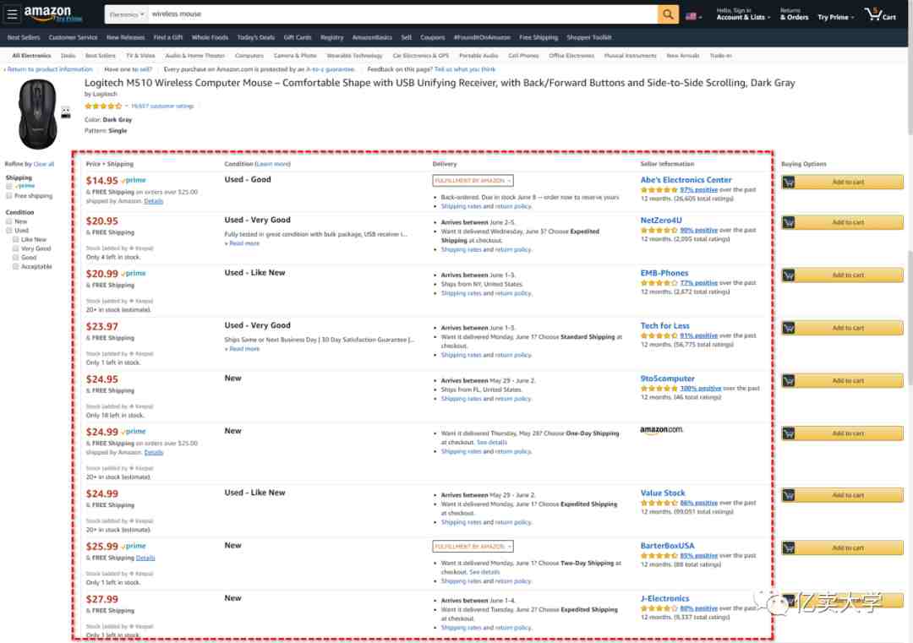Focus the search box containing wireless mouse
Image resolution: width=913 pixels, height=643 pixels.
(403, 14)
